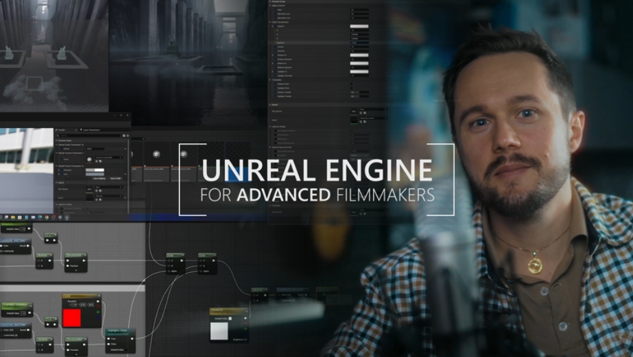Viewport: 633px width, 357px height.
Task: Switch to the Details tab
Action: tap(66, 130)
